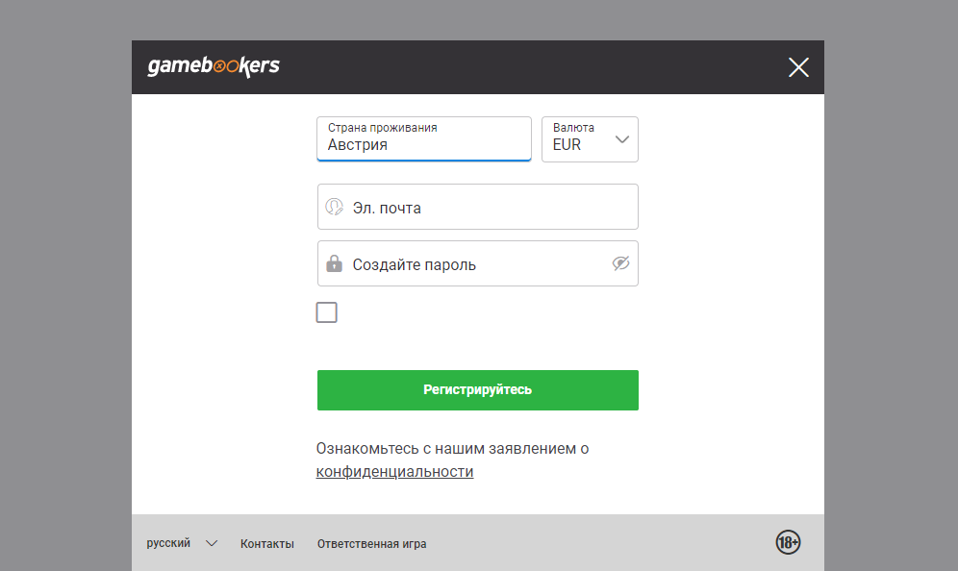
Task: Open the русский language selector
Action: click(168, 543)
